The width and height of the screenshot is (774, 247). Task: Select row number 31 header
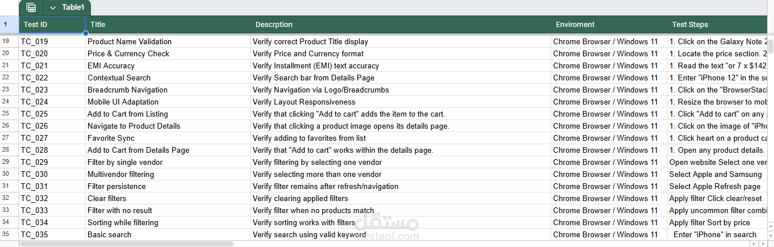click(6, 186)
